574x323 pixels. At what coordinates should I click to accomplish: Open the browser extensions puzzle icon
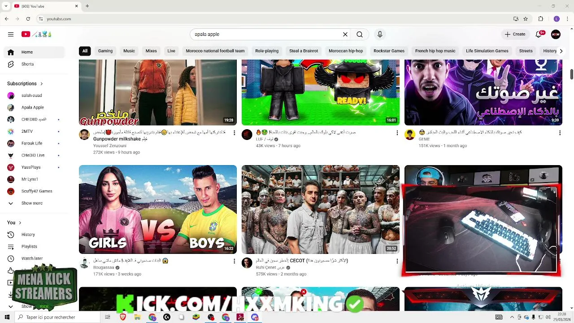(x=541, y=19)
